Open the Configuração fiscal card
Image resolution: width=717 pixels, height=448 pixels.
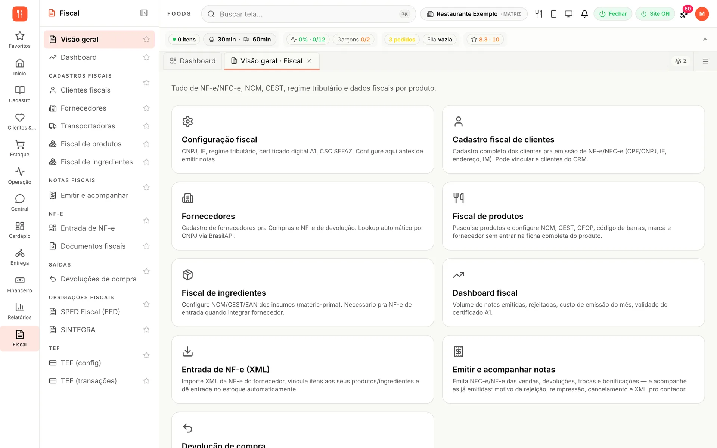[302, 139]
